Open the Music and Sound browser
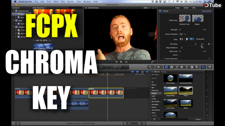 tap(176, 67)
